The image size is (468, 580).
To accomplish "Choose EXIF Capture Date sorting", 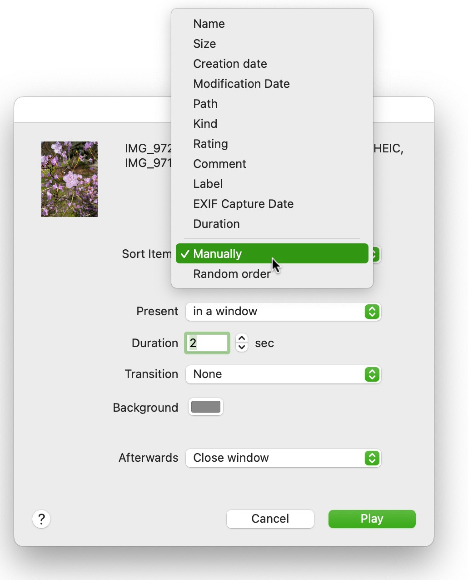I will [243, 203].
